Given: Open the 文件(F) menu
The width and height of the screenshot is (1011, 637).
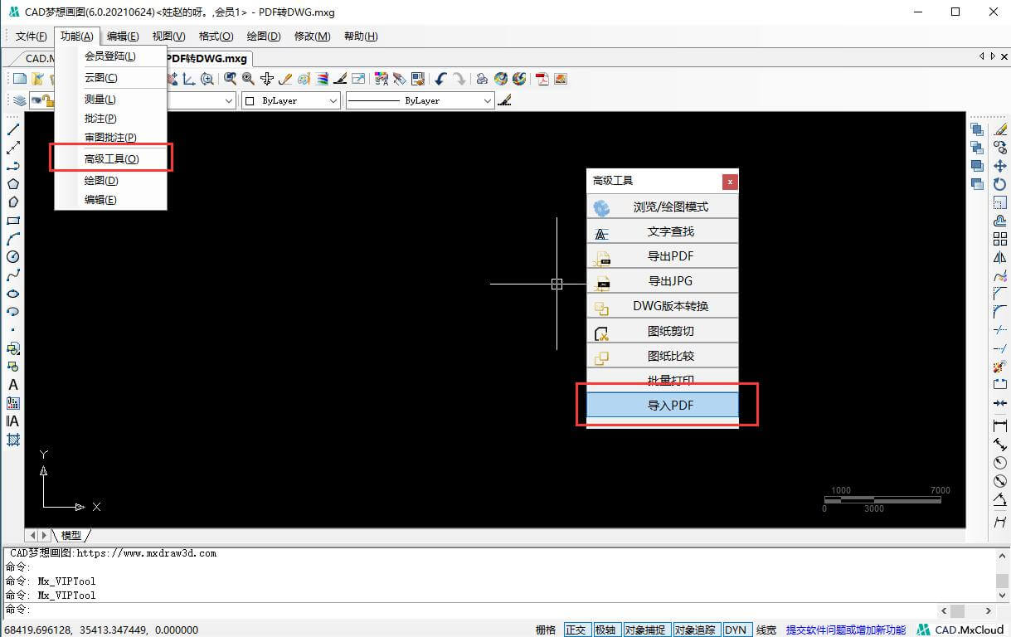Looking at the screenshot, I should point(31,36).
